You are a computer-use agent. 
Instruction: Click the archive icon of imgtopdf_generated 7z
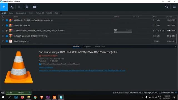coord(11,36)
